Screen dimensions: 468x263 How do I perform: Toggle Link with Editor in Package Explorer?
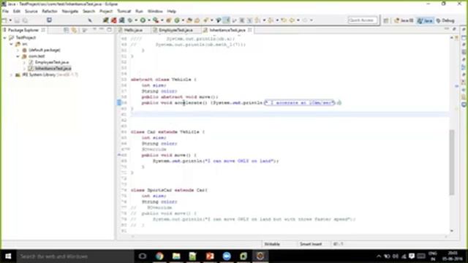(74, 30)
